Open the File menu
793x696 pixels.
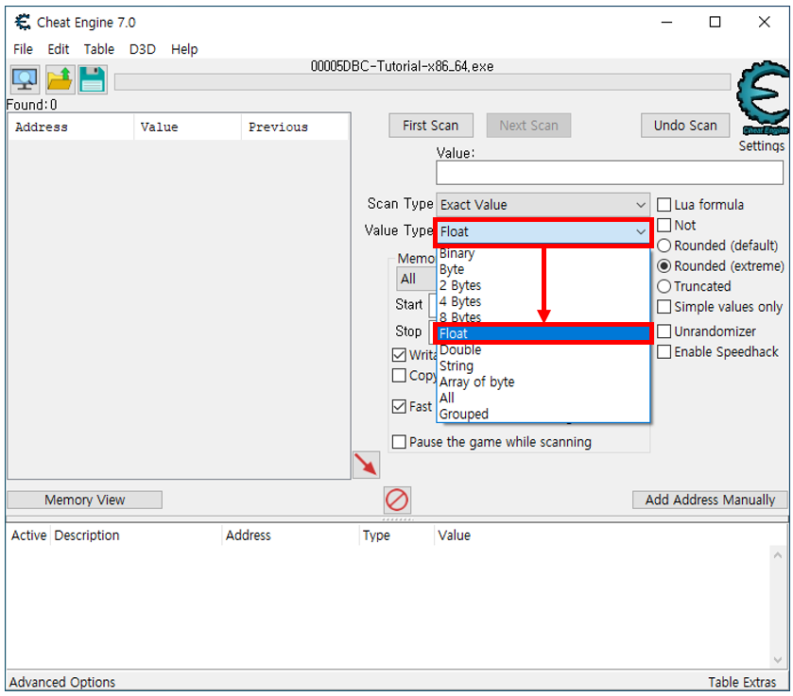tap(23, 49)
